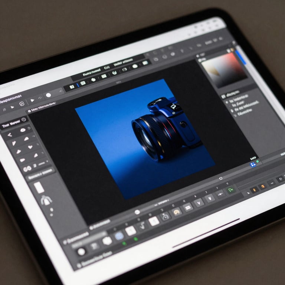Image resolution: width=285 pixels, height=285 pixels.
Task: Adjust the blue vertical slider beside the color picker
Action: click(240, 57)
